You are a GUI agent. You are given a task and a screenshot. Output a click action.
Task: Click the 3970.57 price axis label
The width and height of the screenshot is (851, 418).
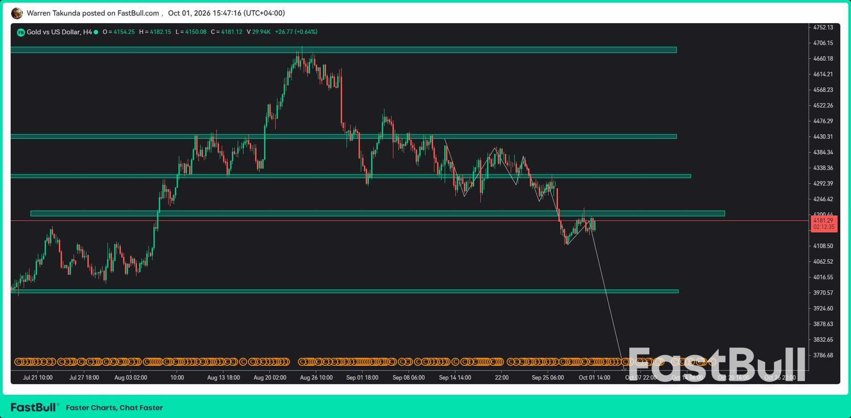pos(823,293)
